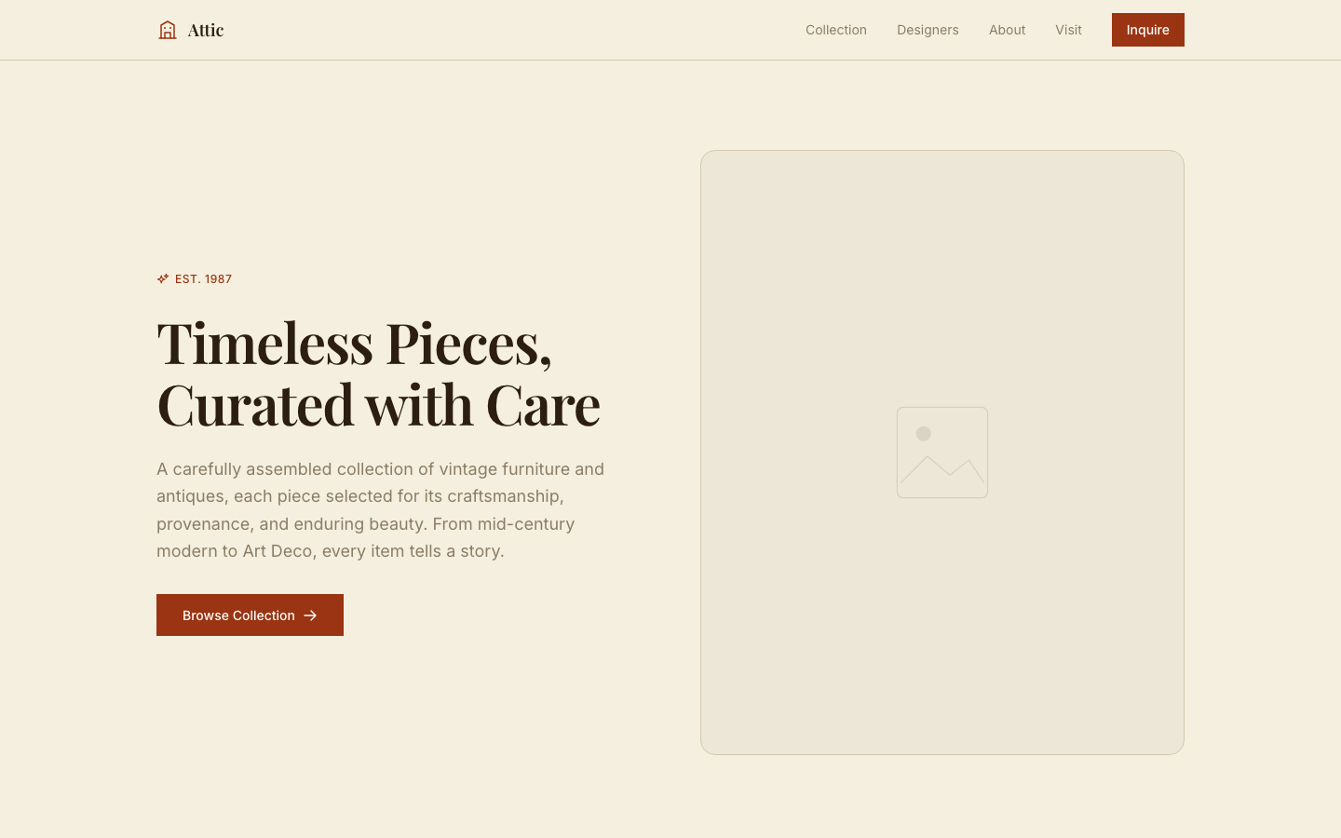1341x838 pixels.
Task: Go to the Designers page link
Action: pyautogui.click(x=928, y=30)
